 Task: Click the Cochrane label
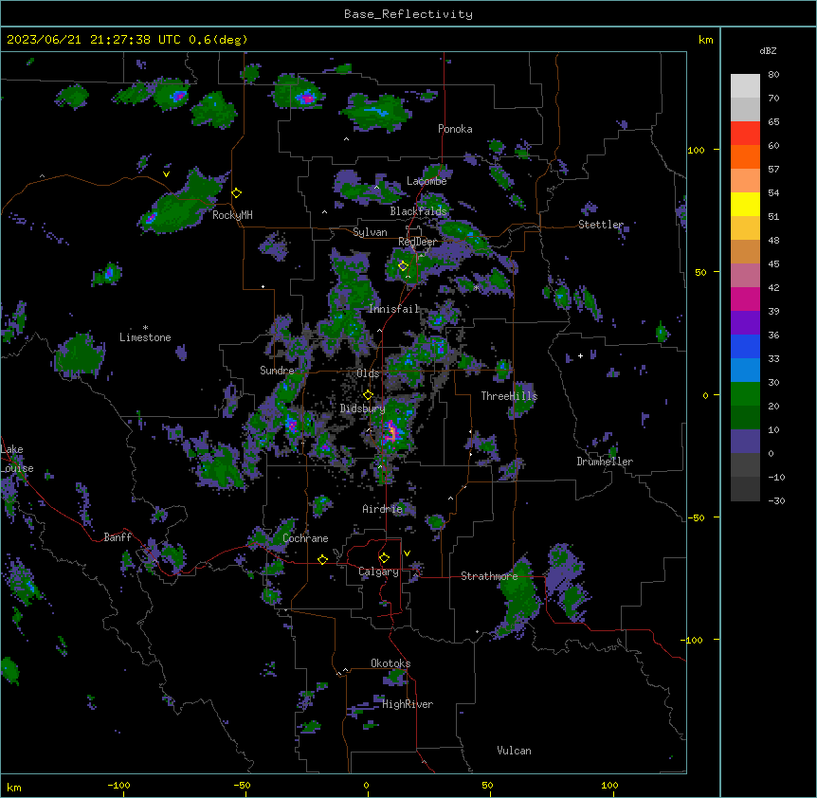[305, 538]
